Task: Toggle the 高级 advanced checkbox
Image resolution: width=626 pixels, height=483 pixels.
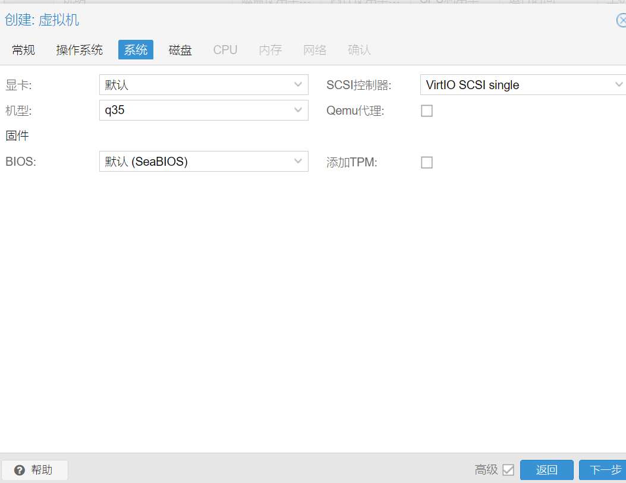Action: point(508,470)
